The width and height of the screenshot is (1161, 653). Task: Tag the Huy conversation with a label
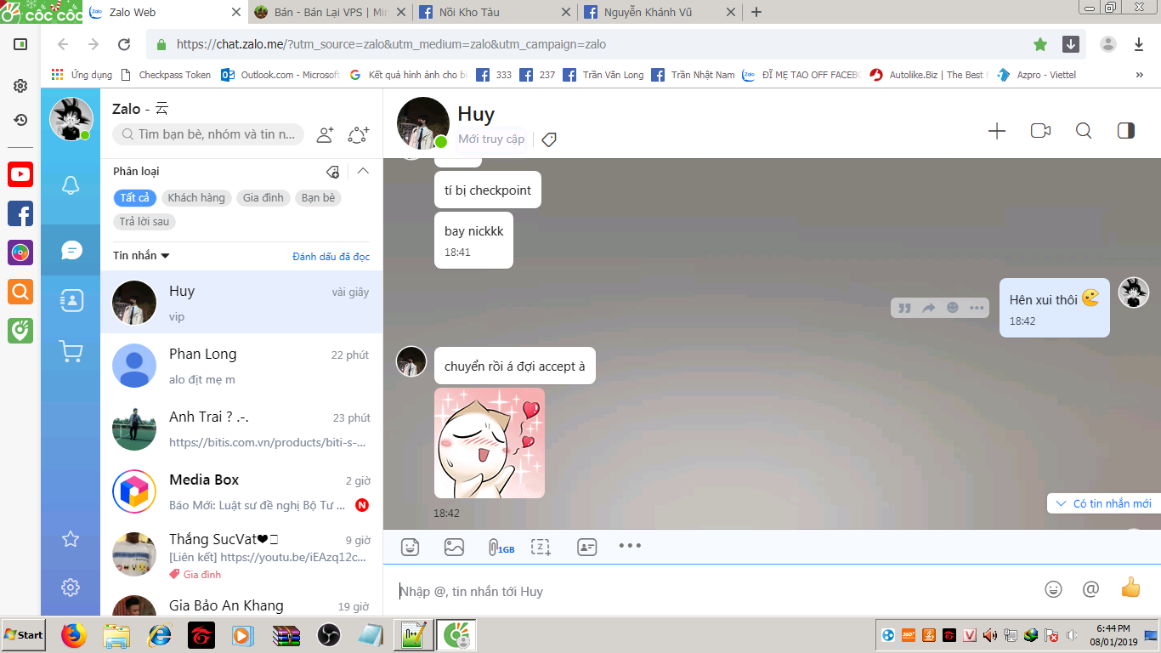[x=549, y=139]
